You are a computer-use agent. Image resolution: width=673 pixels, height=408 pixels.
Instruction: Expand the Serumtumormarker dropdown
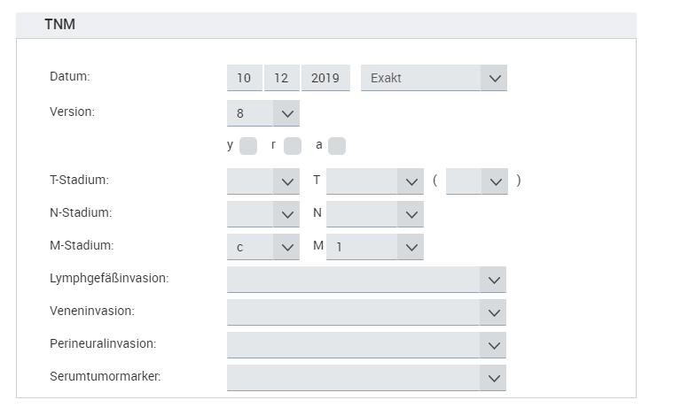[366, 377]
